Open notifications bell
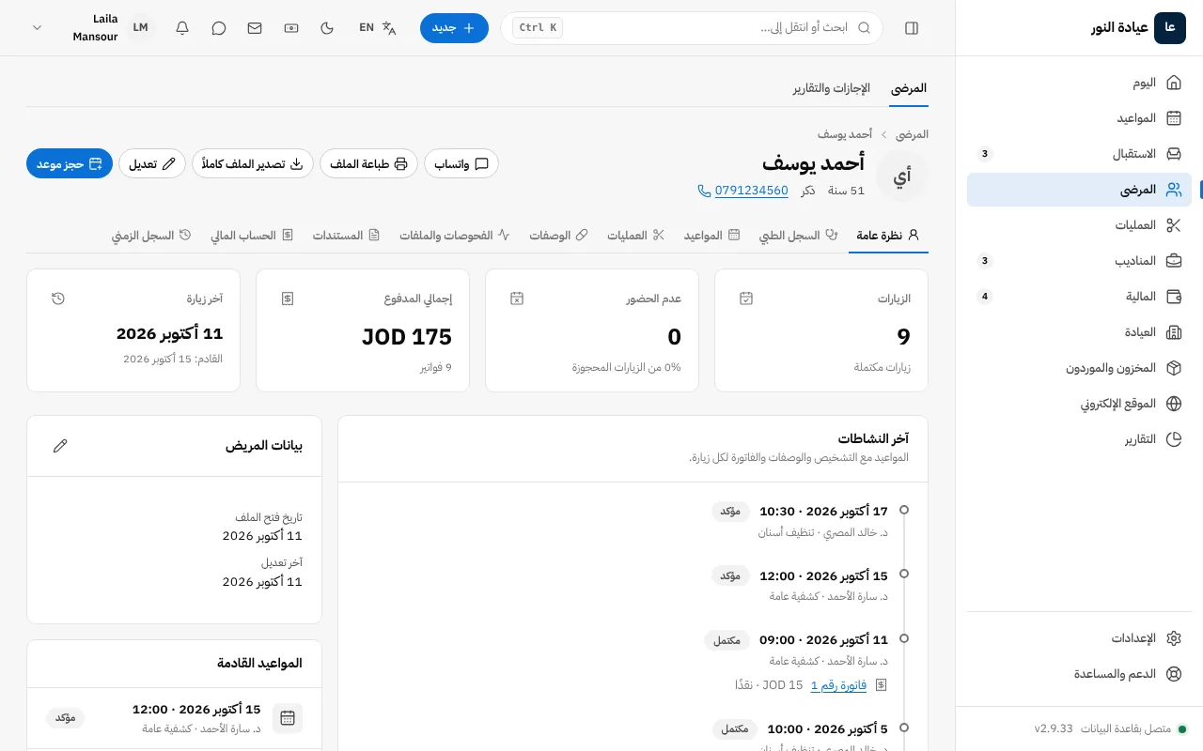Viewport: 1203px width, 751px height. point(183,28)
